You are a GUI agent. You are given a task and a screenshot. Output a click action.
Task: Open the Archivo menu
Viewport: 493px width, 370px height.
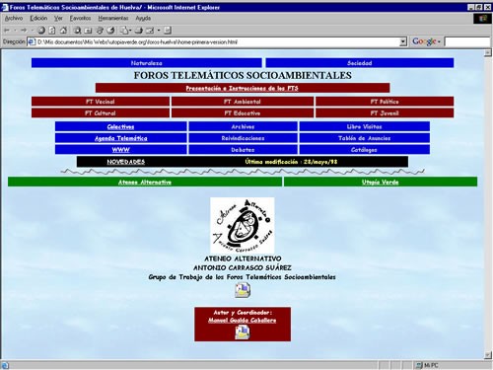click(14, 19)
